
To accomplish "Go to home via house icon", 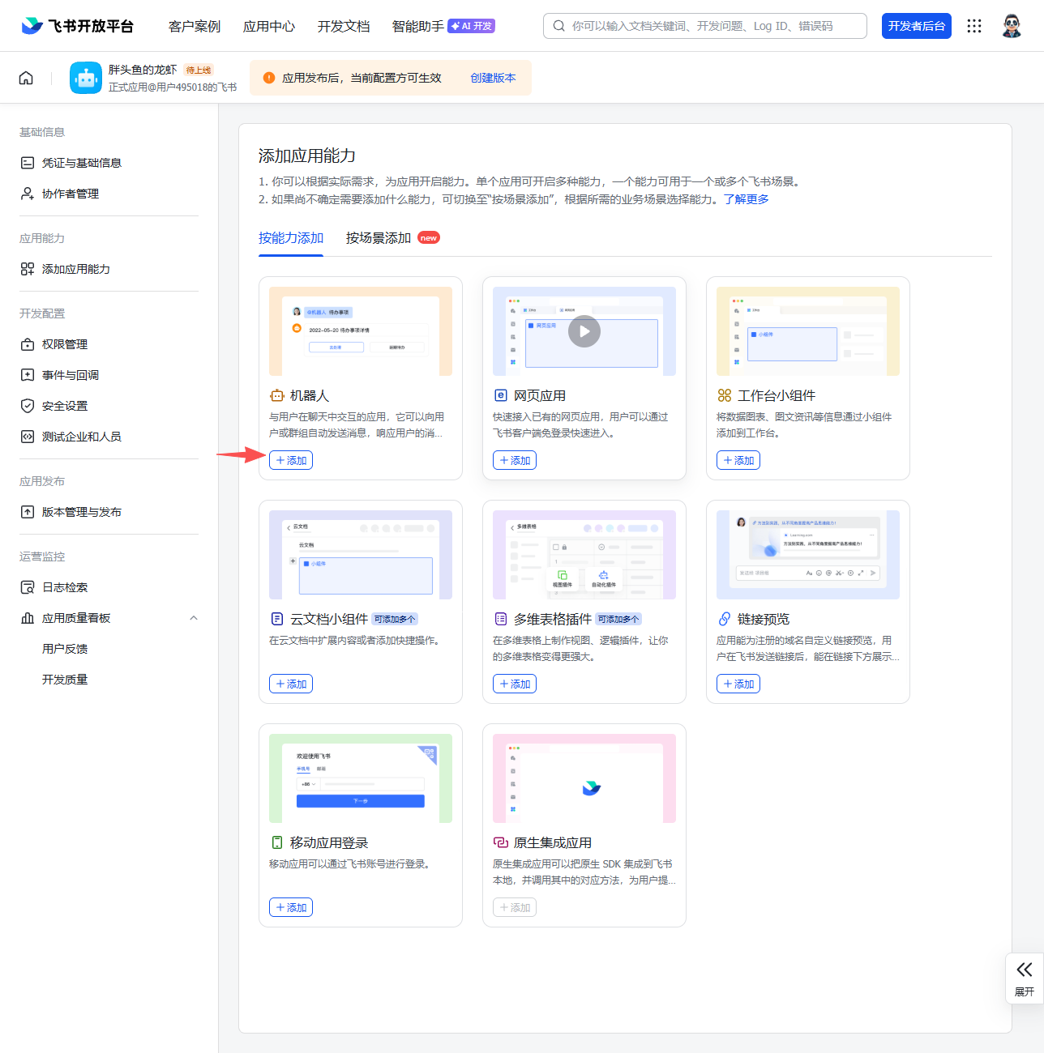I will 26,78.
